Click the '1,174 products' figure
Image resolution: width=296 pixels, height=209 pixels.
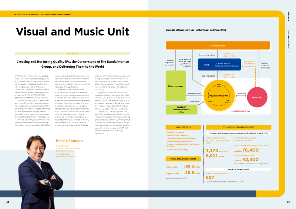point(217,151)
